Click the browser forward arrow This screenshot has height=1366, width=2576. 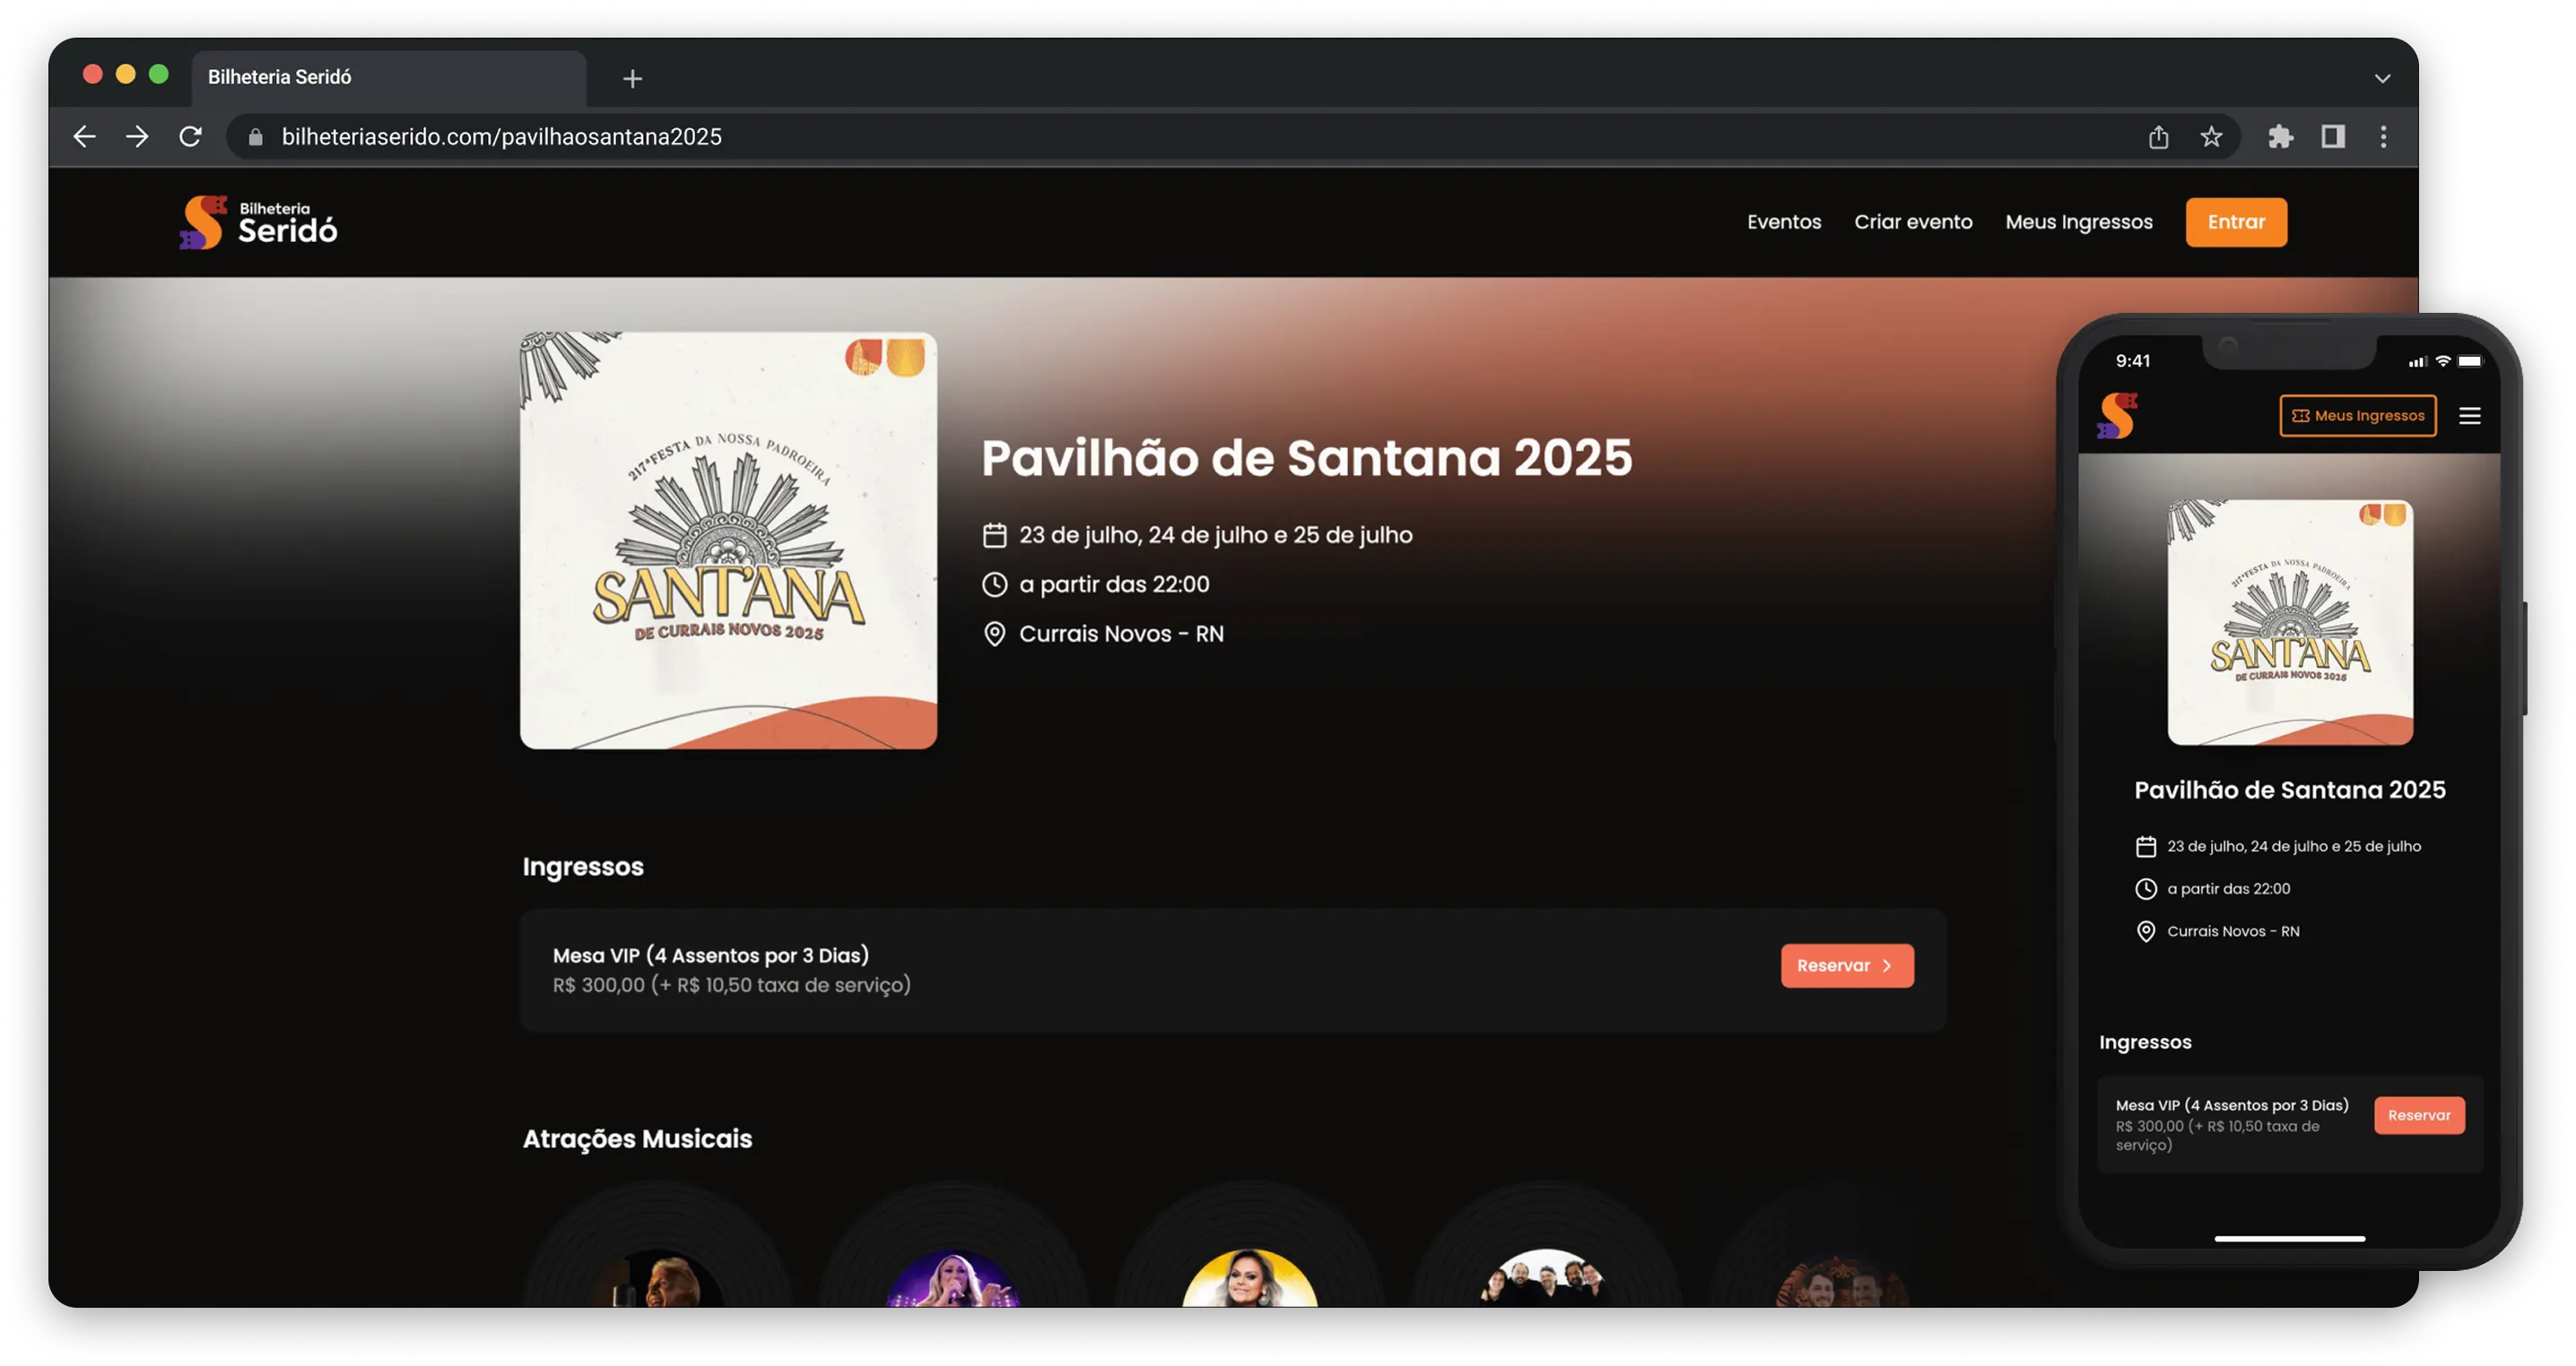coord(137,137)
